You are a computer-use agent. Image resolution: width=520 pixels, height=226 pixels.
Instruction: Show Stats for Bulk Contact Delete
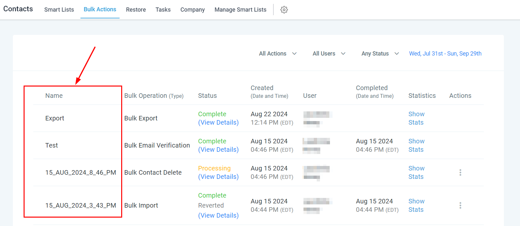coord(416,172)
